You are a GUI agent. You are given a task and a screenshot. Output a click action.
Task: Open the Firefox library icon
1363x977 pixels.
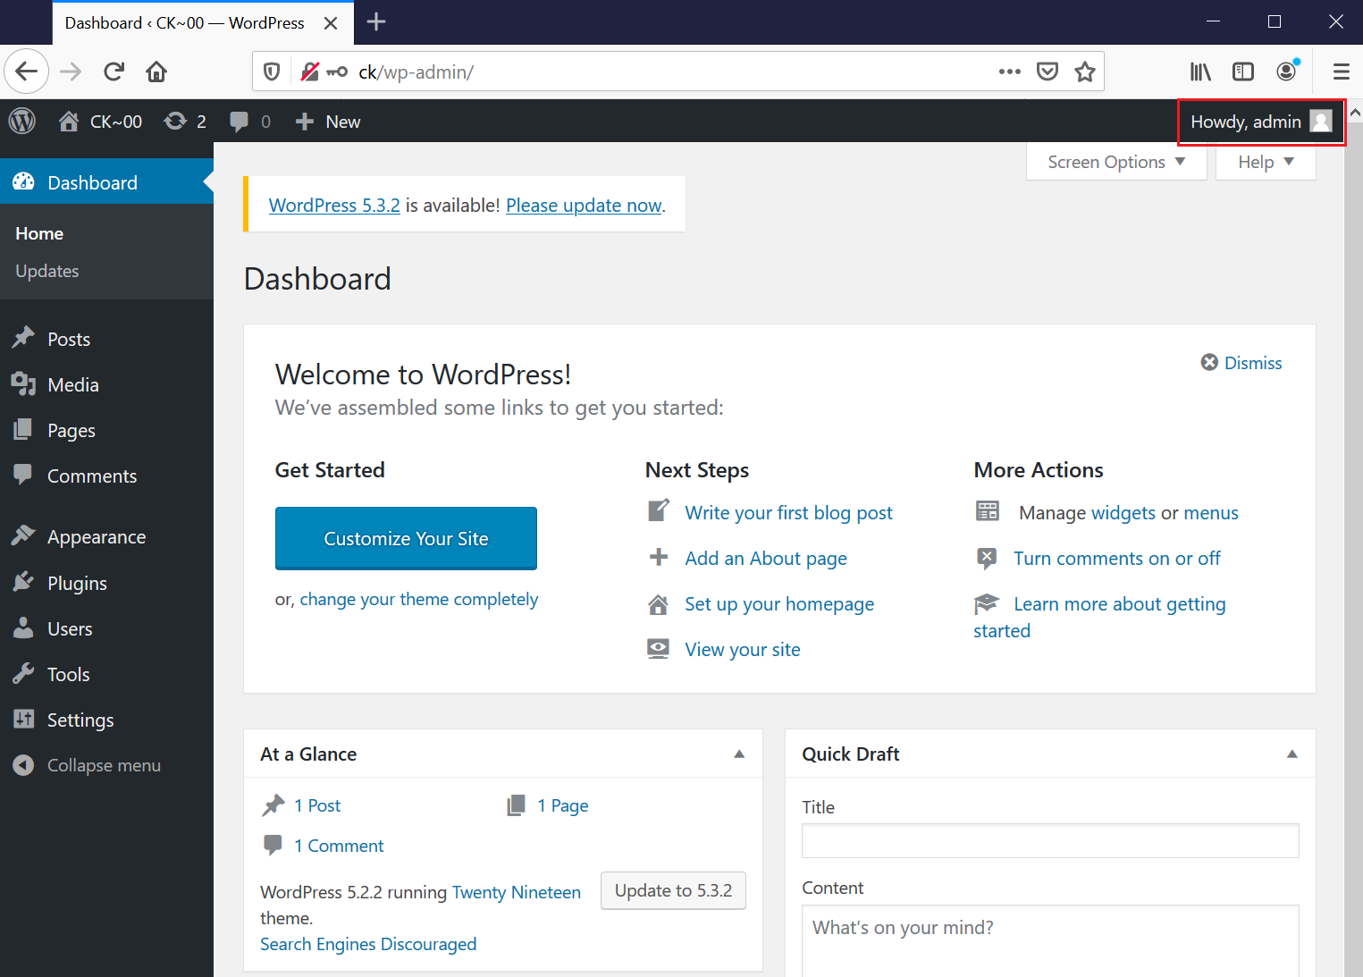1199,72
